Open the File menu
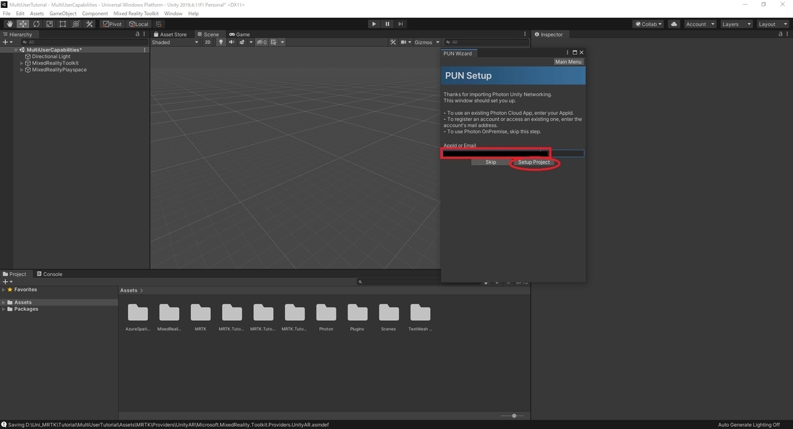Image resolution: width=793 pixels, height=429 pixels. (7, 13)
